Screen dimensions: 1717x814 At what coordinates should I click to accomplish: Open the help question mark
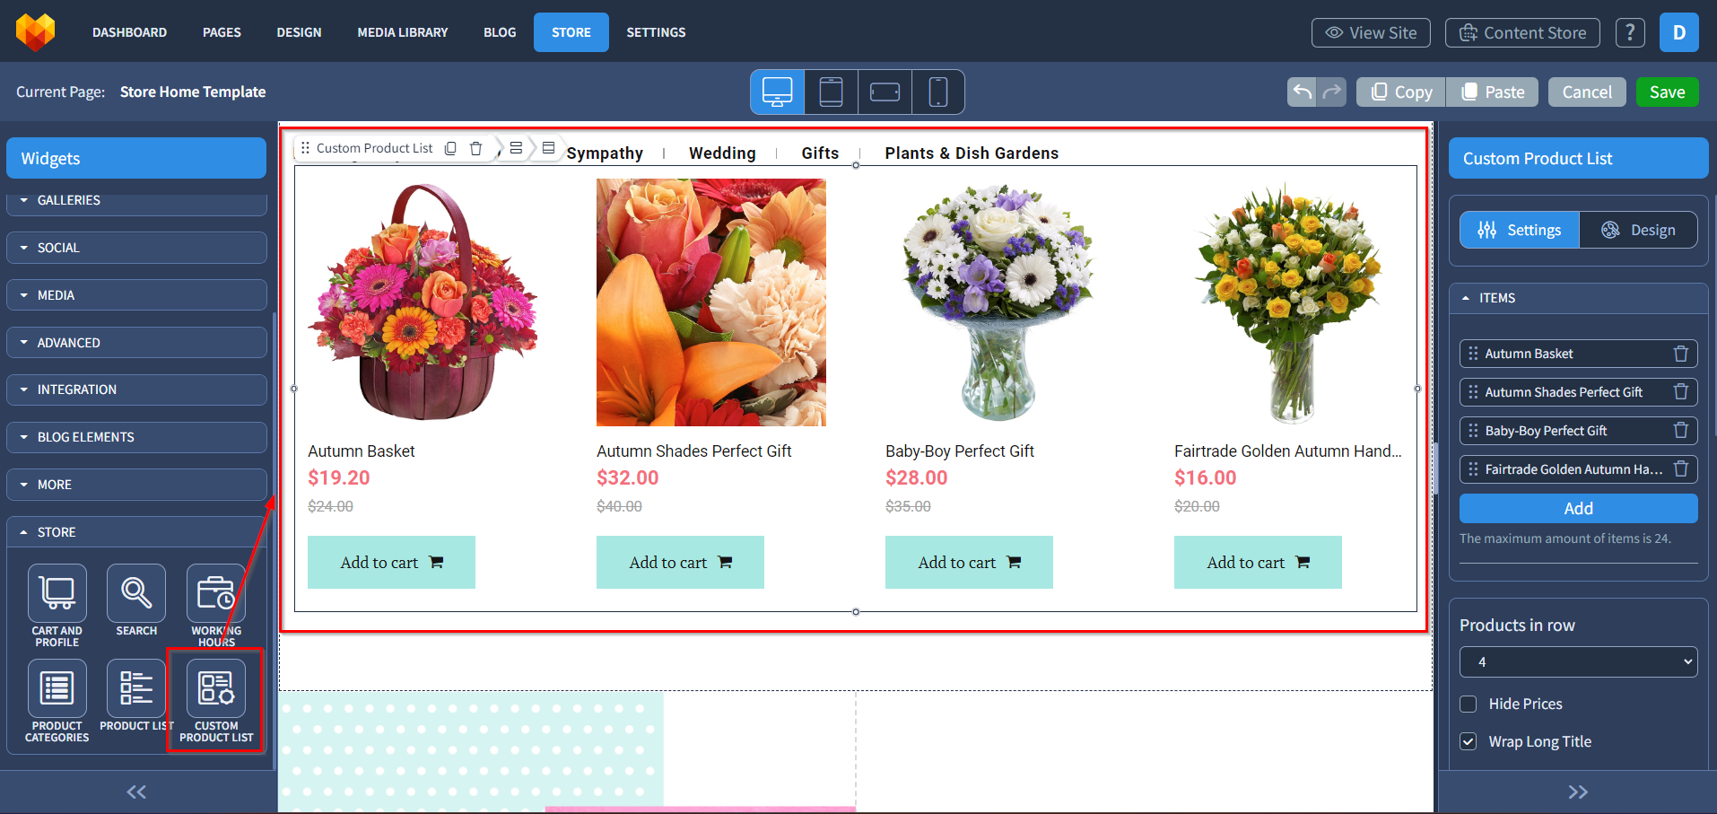coord(1630,32)
